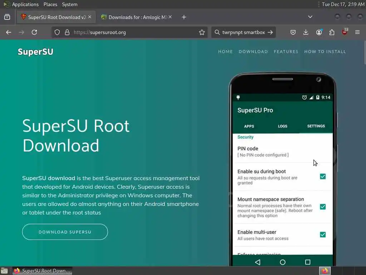
Task: Toggle Enable su during boot checkbox
Action: pyautogui.click(x=323, y=177)
